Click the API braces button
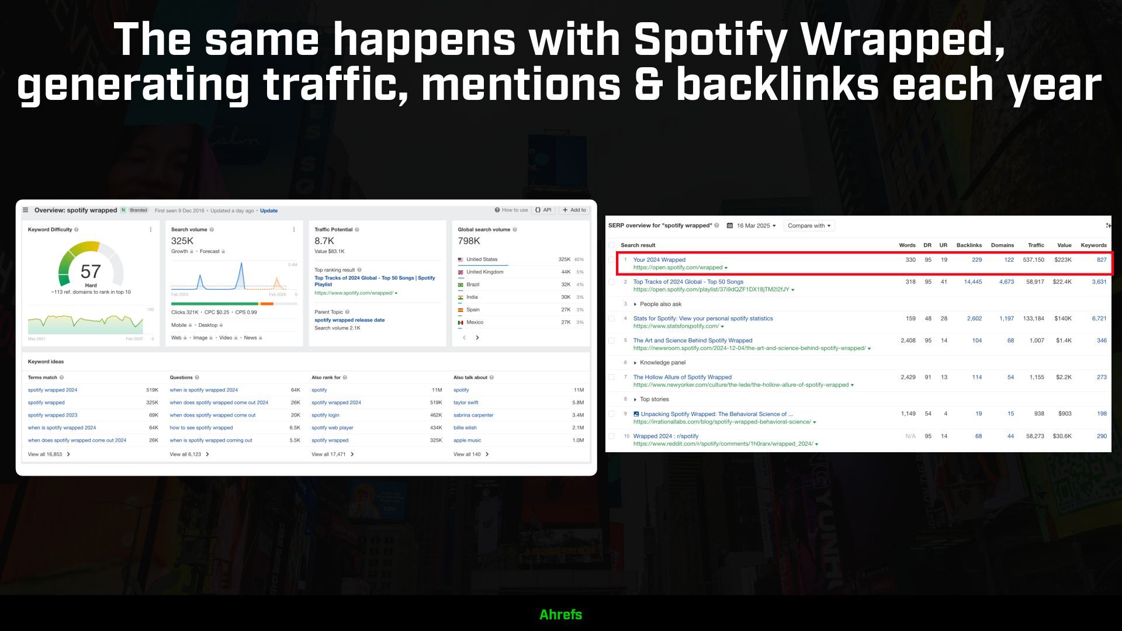Image resolution: width=1122 pixels, height=631 pixels. 543,210
